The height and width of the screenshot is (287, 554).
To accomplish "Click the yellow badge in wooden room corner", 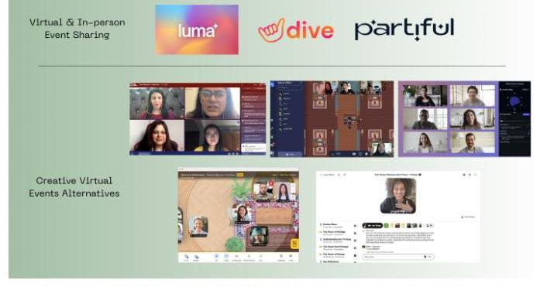I will (294, 244).
